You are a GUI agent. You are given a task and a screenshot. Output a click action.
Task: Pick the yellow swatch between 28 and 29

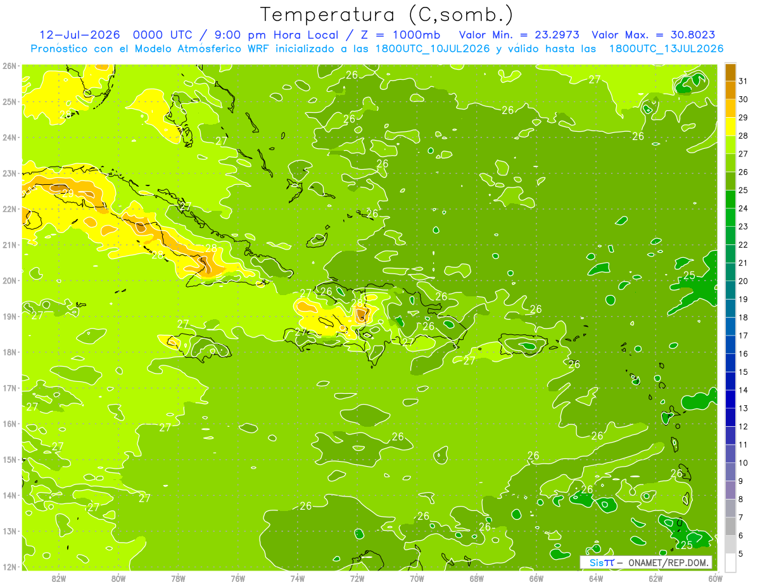click(x=731, y=126)
